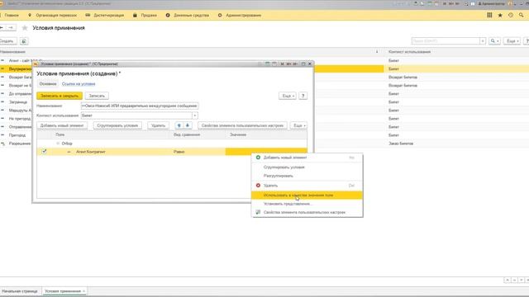
Task: Choose Установить представление in context menu
Action: click(x=307, y=204)
